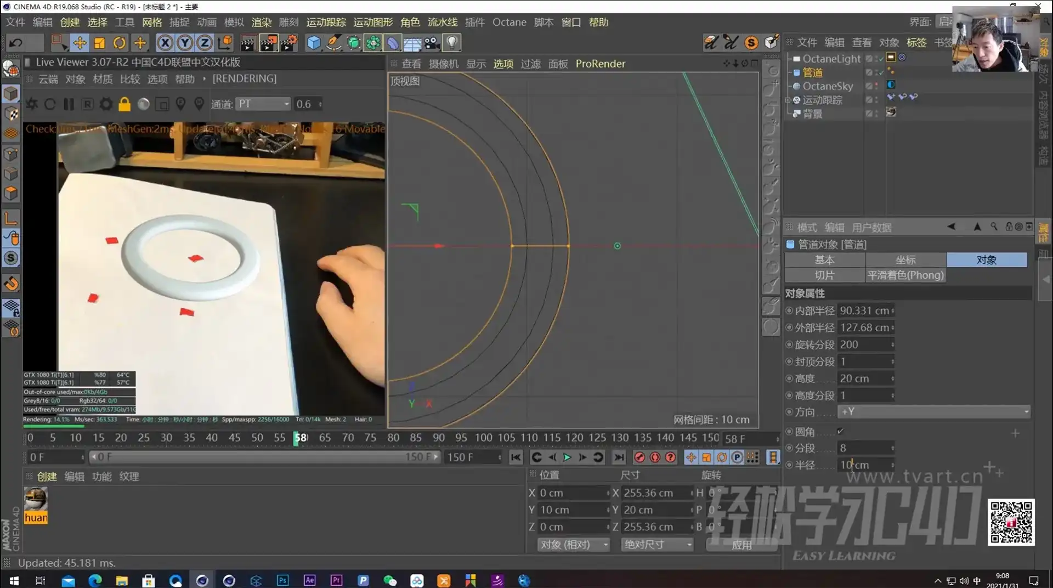This screenshot has height=588, width=1053.
Task: Select the Rotate tool in the toolbar
Action: tap(119, 43)
